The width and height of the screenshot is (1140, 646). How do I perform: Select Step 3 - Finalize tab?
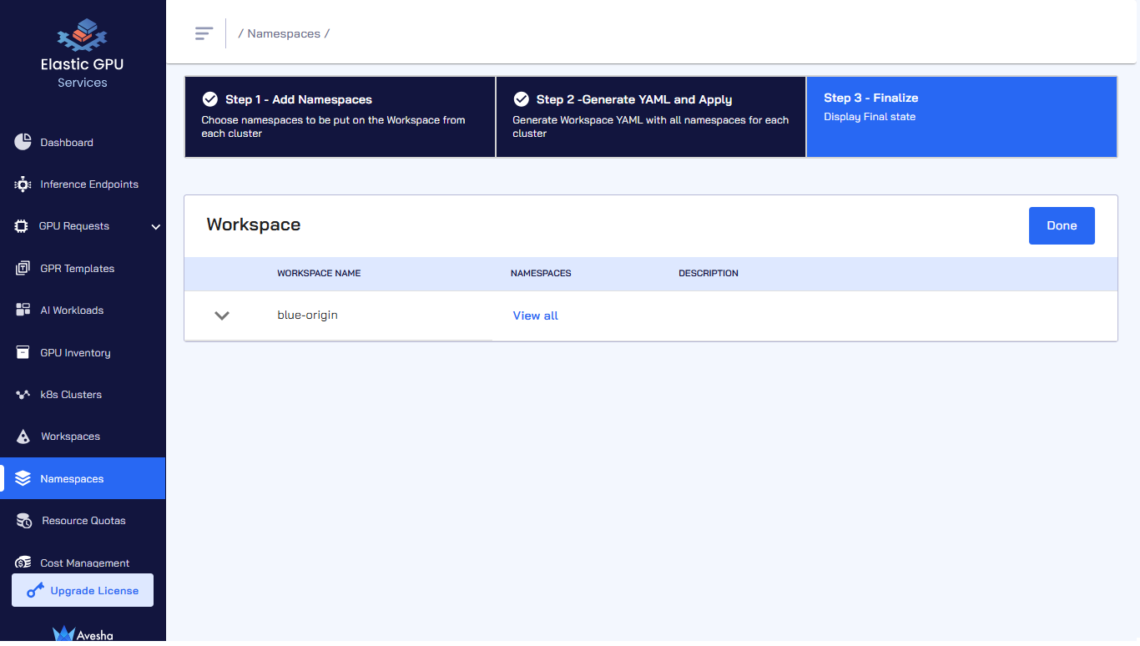pos(961,117)
